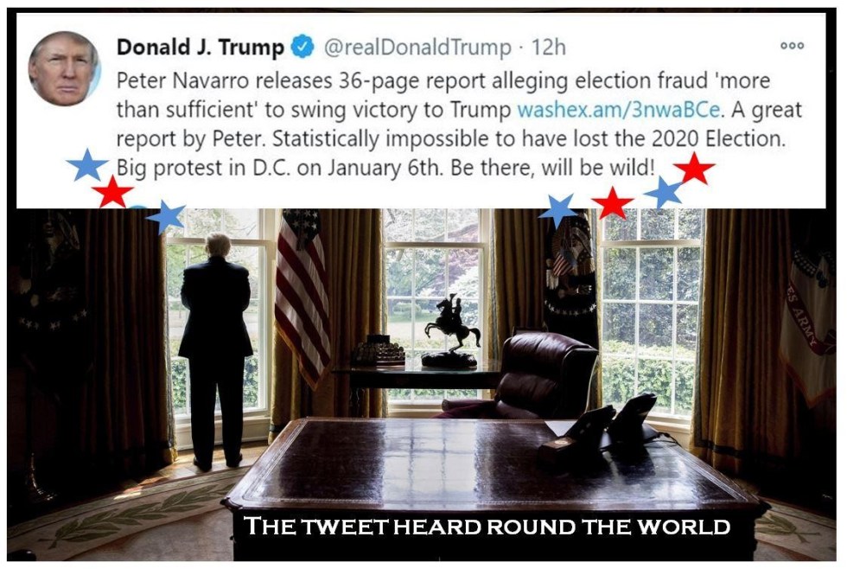Screen dimensions: 847x569
Task: Click the Donald J. Trump display name
Action: (201, 48)
